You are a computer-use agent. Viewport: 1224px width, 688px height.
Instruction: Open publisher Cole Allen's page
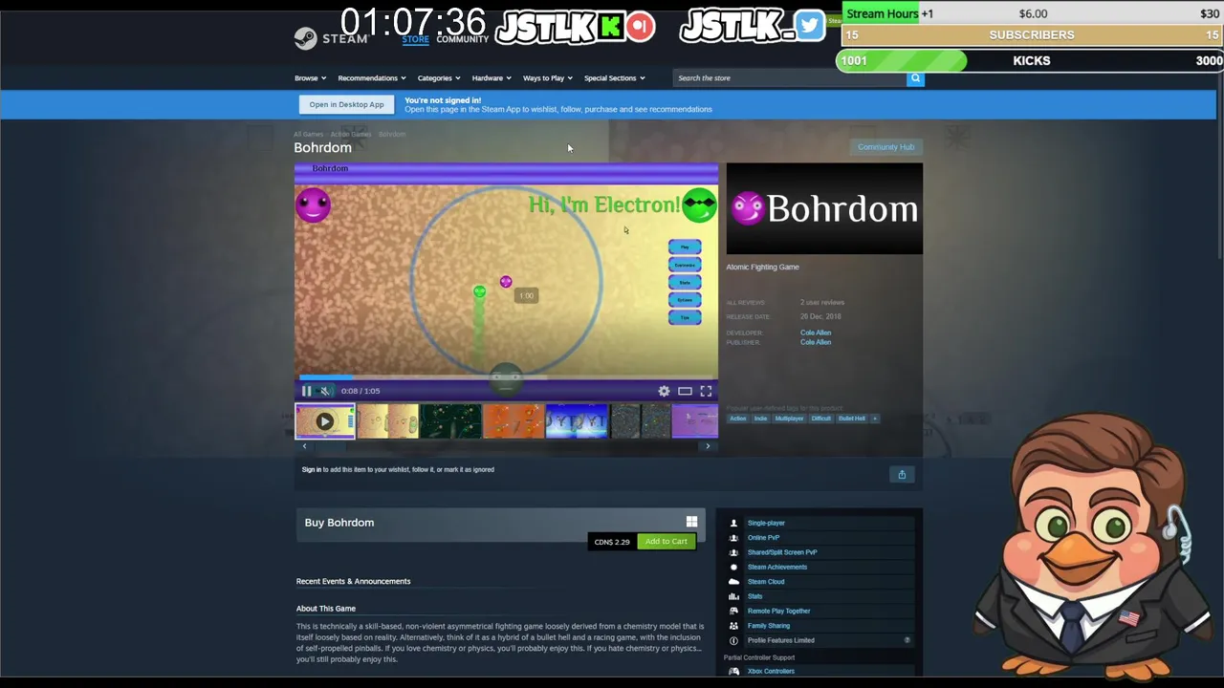coord(816,342)
